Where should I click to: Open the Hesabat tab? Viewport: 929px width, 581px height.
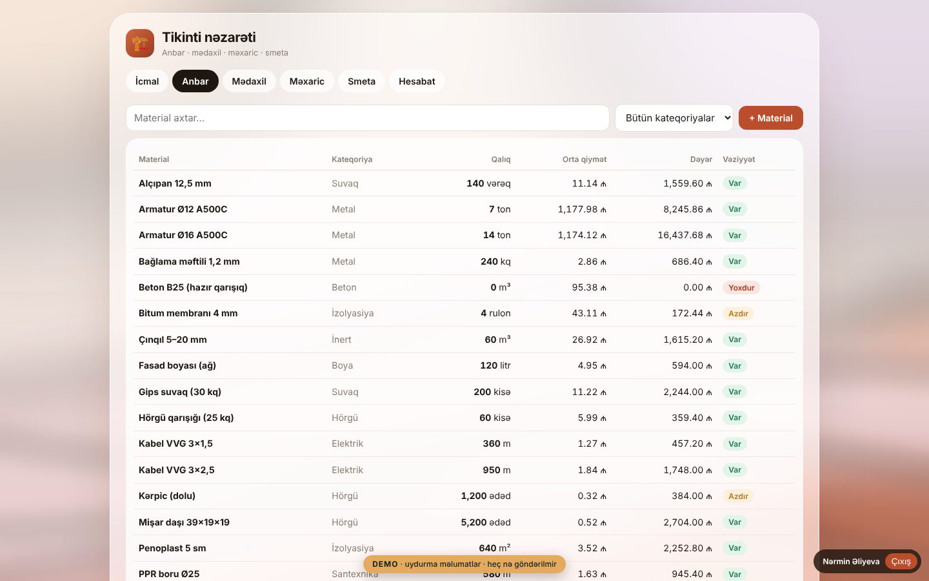(417, 81)
